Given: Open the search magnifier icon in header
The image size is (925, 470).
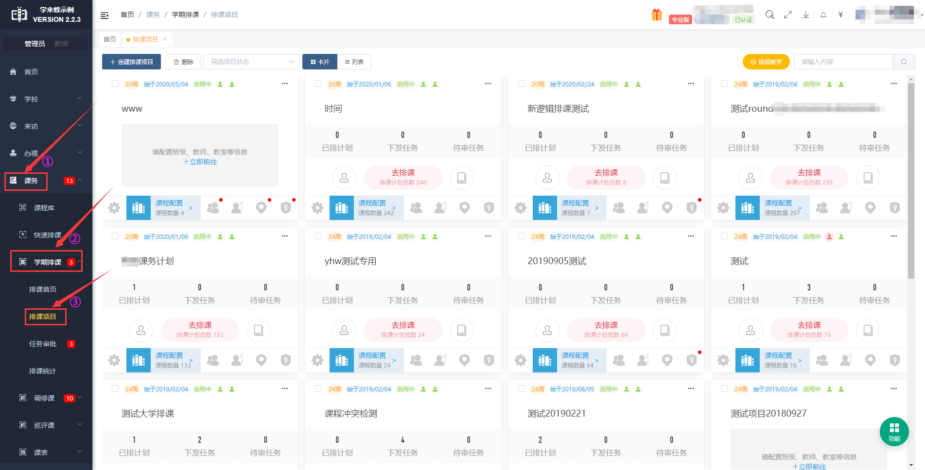Looking at the screenshot, I should (x=770, y=15).
